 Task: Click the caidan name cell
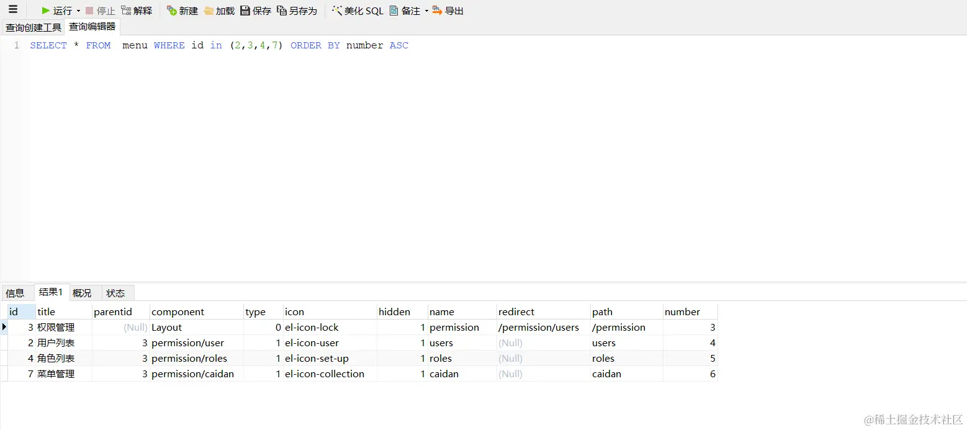click(x=462, y=374)
